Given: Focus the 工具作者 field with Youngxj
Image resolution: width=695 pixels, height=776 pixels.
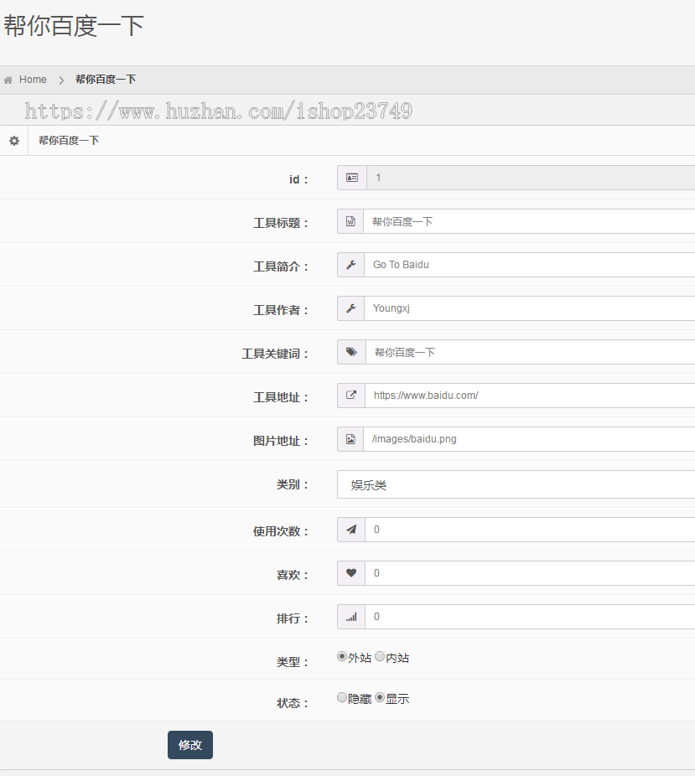Looking at the screenshot, I should tap(530, 308).
